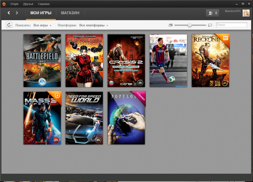Expand the Все платформы platform dropdown

pyautogui.click(x=94, y=25)
